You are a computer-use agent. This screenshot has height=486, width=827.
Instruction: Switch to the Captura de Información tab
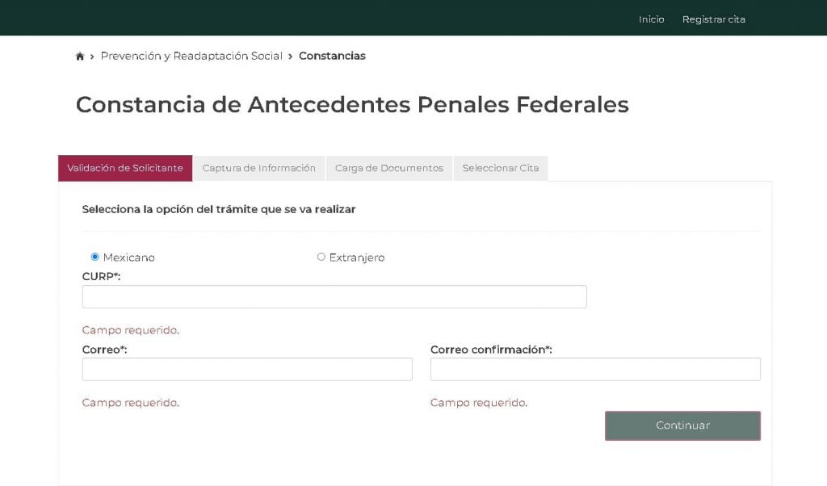(x=258, y=168)
